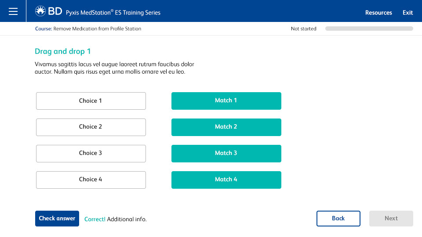
Task: Click the course progress bar
Action: [x=369, y=29]
